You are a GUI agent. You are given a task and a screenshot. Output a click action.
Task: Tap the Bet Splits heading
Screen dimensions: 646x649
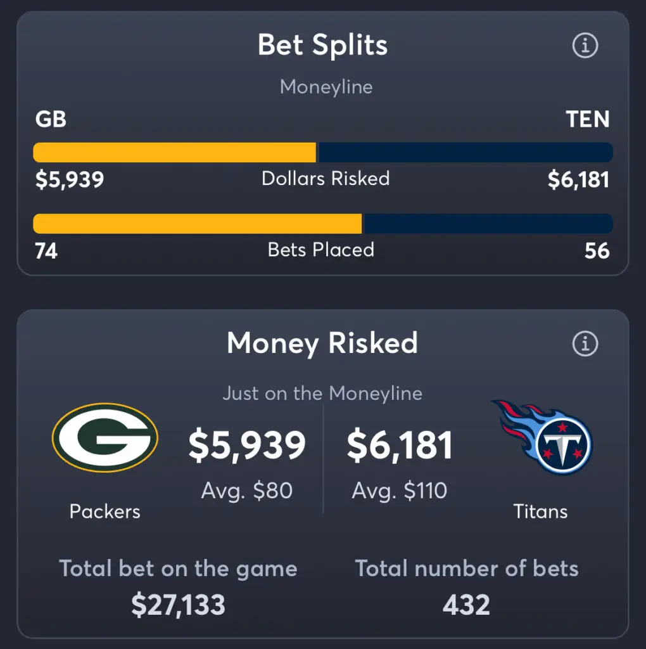(x=322, y=45)
